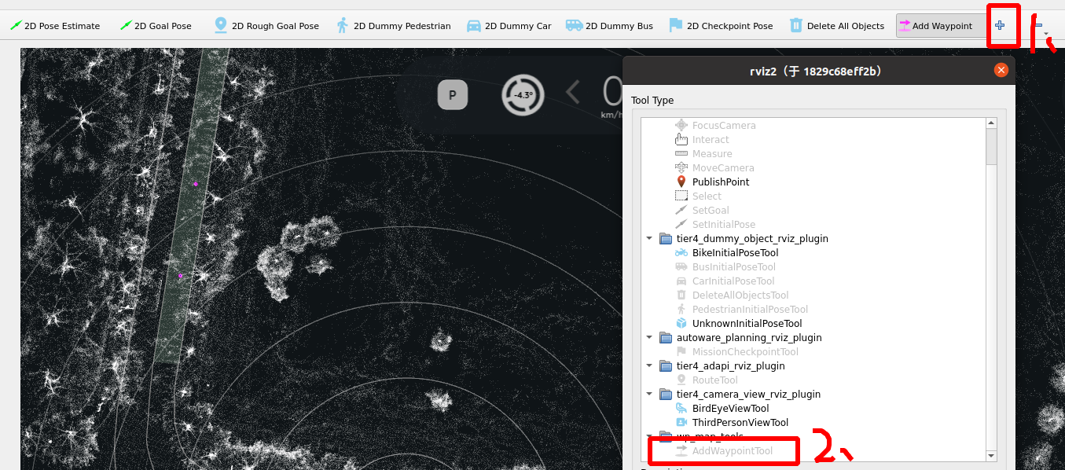Screen dimensions: 1065x470
Task: Select BikeInitialPoseTool entry
Action: [727, 253]
